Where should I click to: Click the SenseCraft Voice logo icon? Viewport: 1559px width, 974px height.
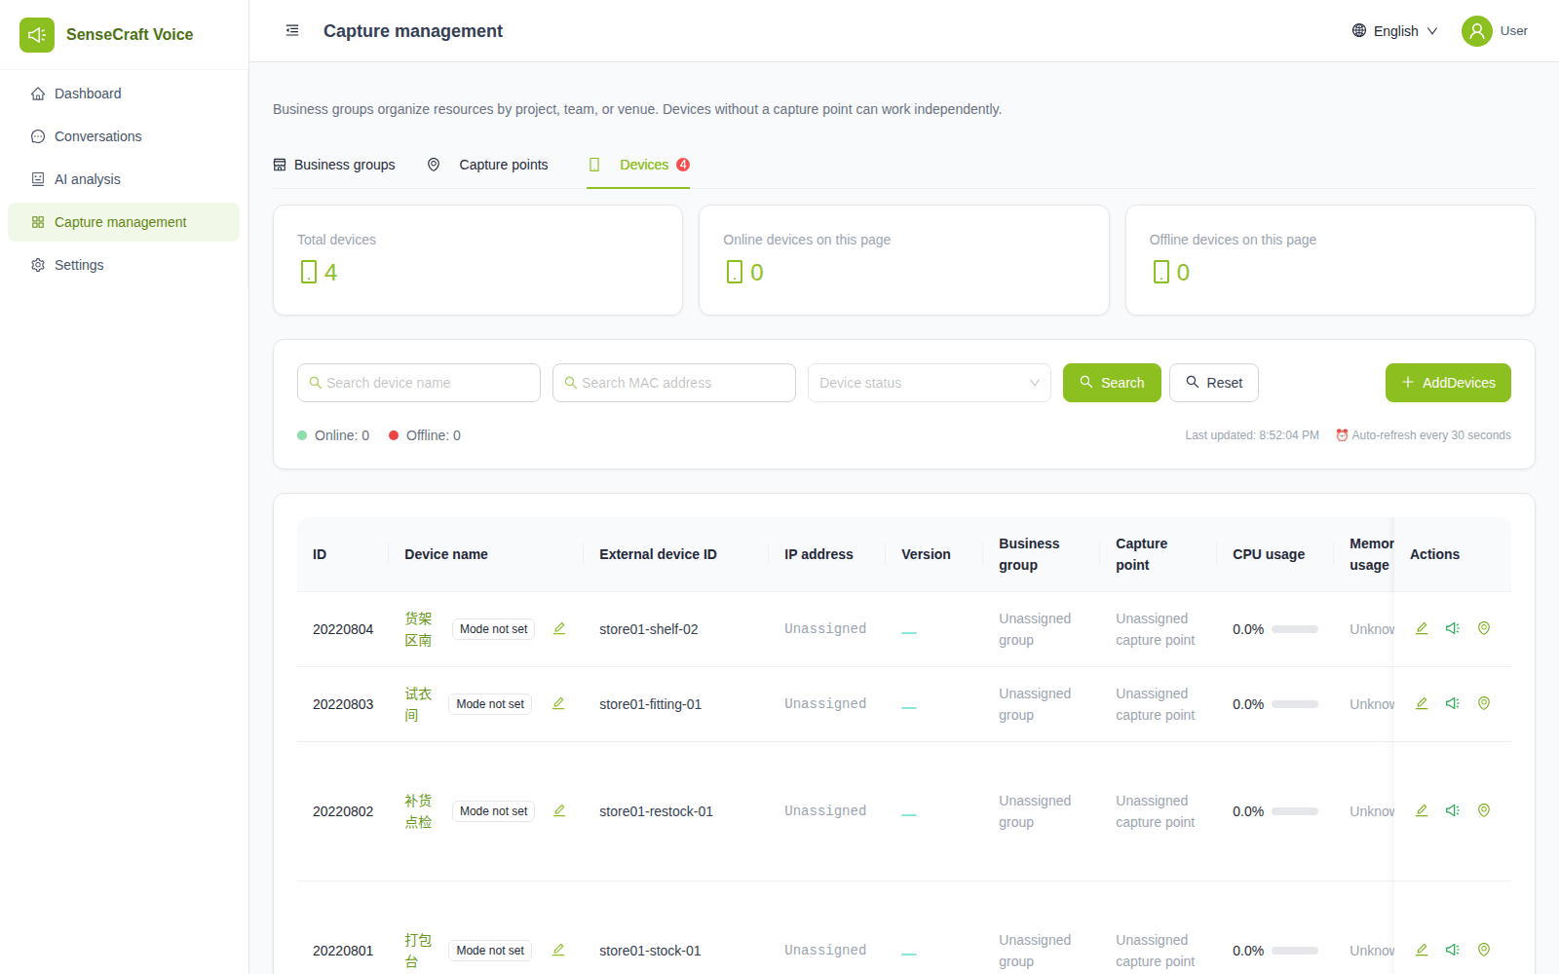37,35
